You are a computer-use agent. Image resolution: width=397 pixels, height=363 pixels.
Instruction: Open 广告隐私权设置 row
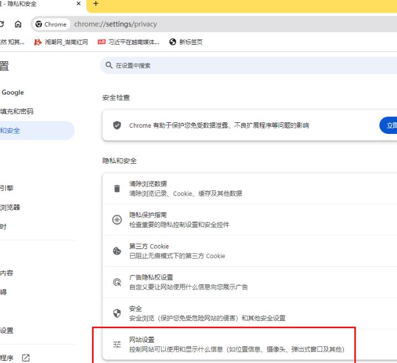click(250, 282)
